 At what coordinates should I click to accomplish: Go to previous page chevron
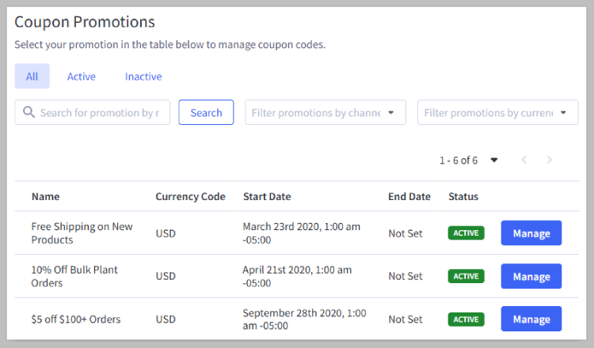pyautogui.click(x=524, y=160)
